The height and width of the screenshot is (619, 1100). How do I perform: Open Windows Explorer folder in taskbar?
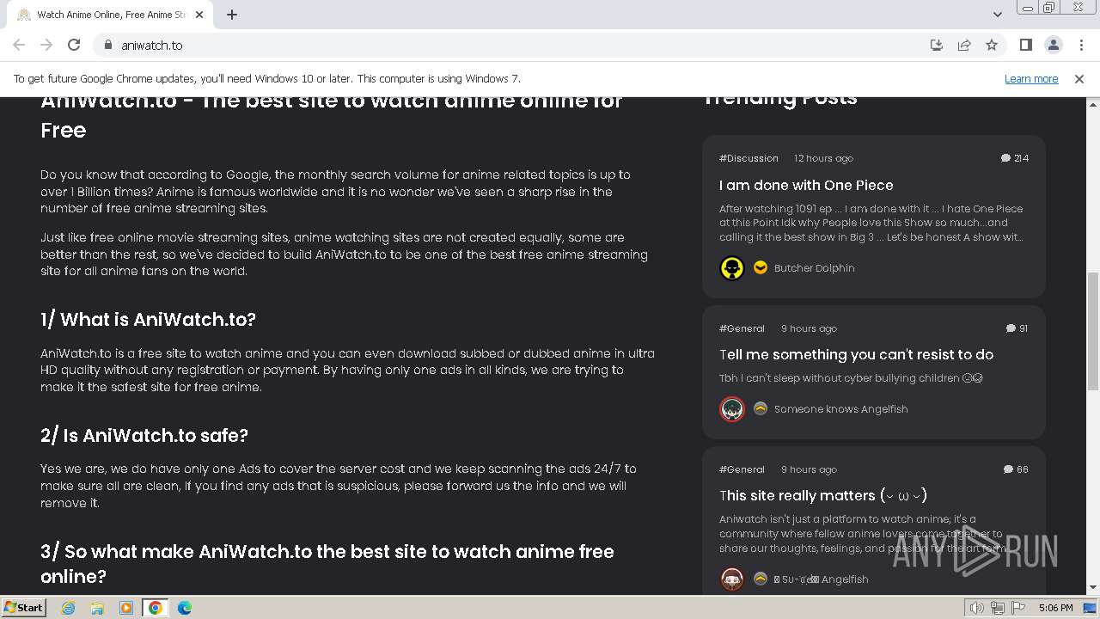pyautogui.click(x=97, y=608)
